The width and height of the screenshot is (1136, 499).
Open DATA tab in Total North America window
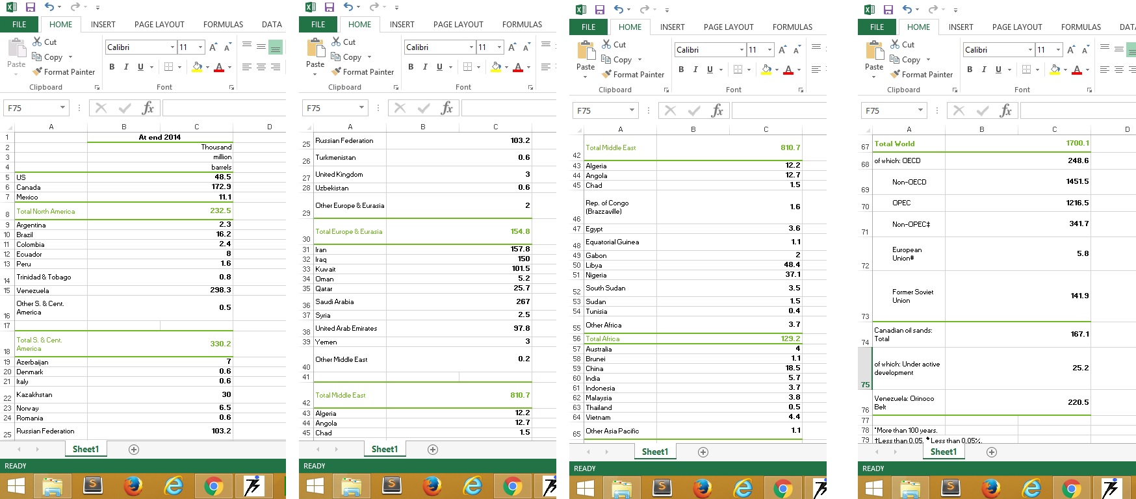(272, 25)
